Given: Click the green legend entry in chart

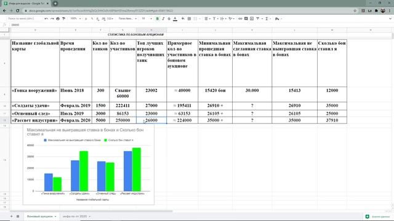Looking at the screenshot, I should coord(119,140).
